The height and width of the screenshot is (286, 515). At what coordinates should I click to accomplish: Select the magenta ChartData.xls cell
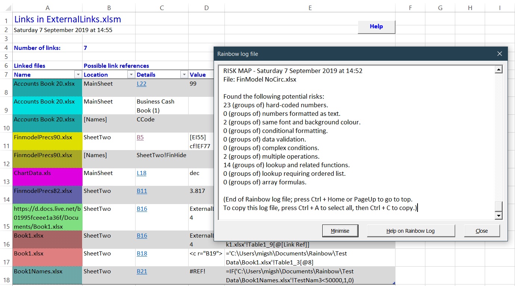point(47,177)
